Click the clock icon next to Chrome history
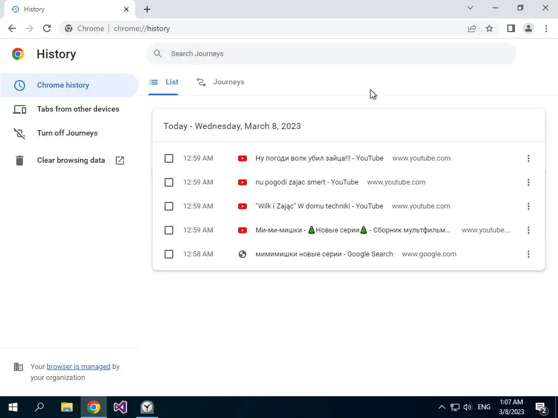558x418 pixels. pos(20,85)
